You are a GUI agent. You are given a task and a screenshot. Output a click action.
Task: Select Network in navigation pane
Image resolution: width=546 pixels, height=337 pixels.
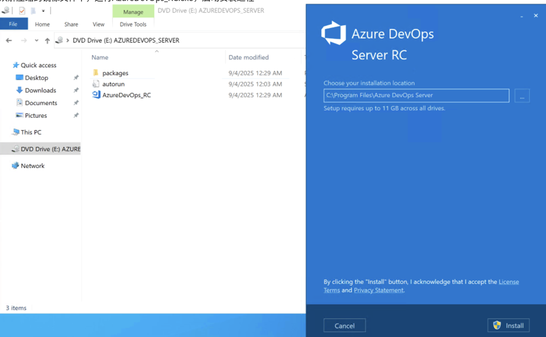tap(33, 166)
